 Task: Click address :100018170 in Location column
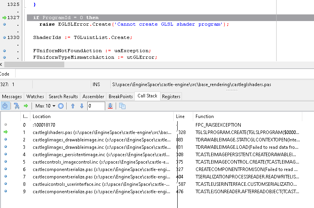[x=44, y=125]
